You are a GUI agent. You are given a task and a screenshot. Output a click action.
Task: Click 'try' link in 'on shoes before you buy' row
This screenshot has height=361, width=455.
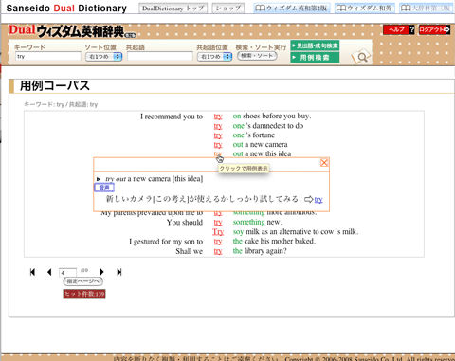[218, 117]
